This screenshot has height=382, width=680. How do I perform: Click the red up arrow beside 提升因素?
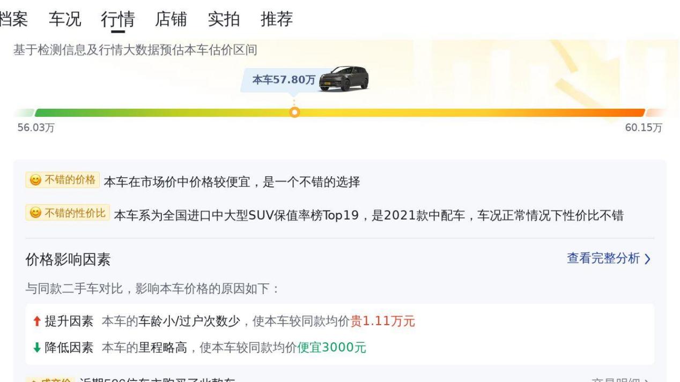(36, 321)
